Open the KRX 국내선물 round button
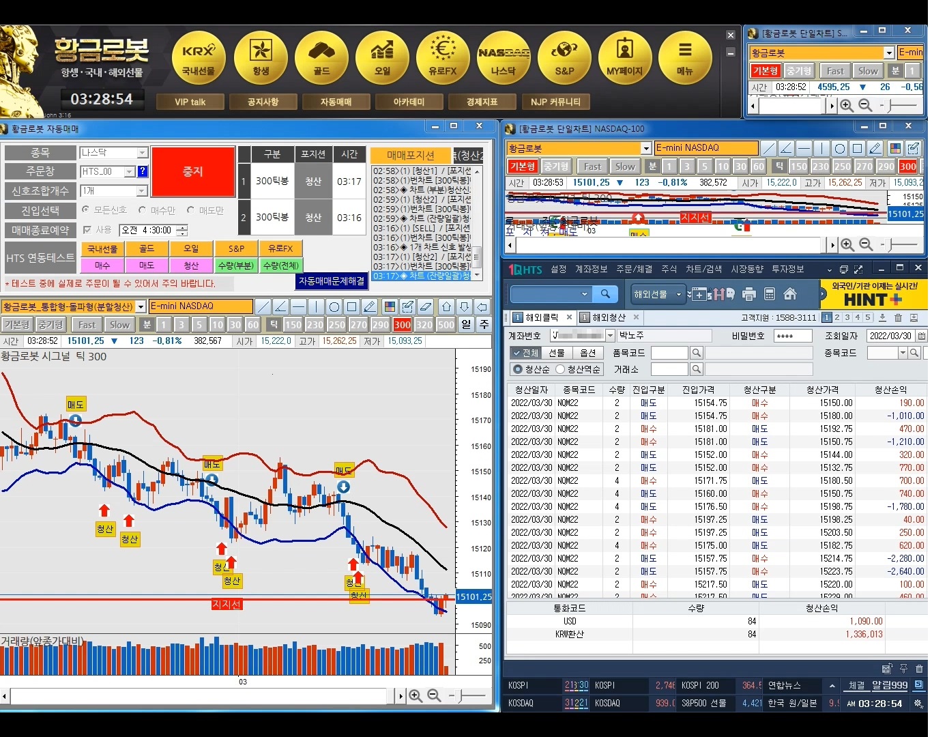The image size is (932, 737). (x=199, y=58)
